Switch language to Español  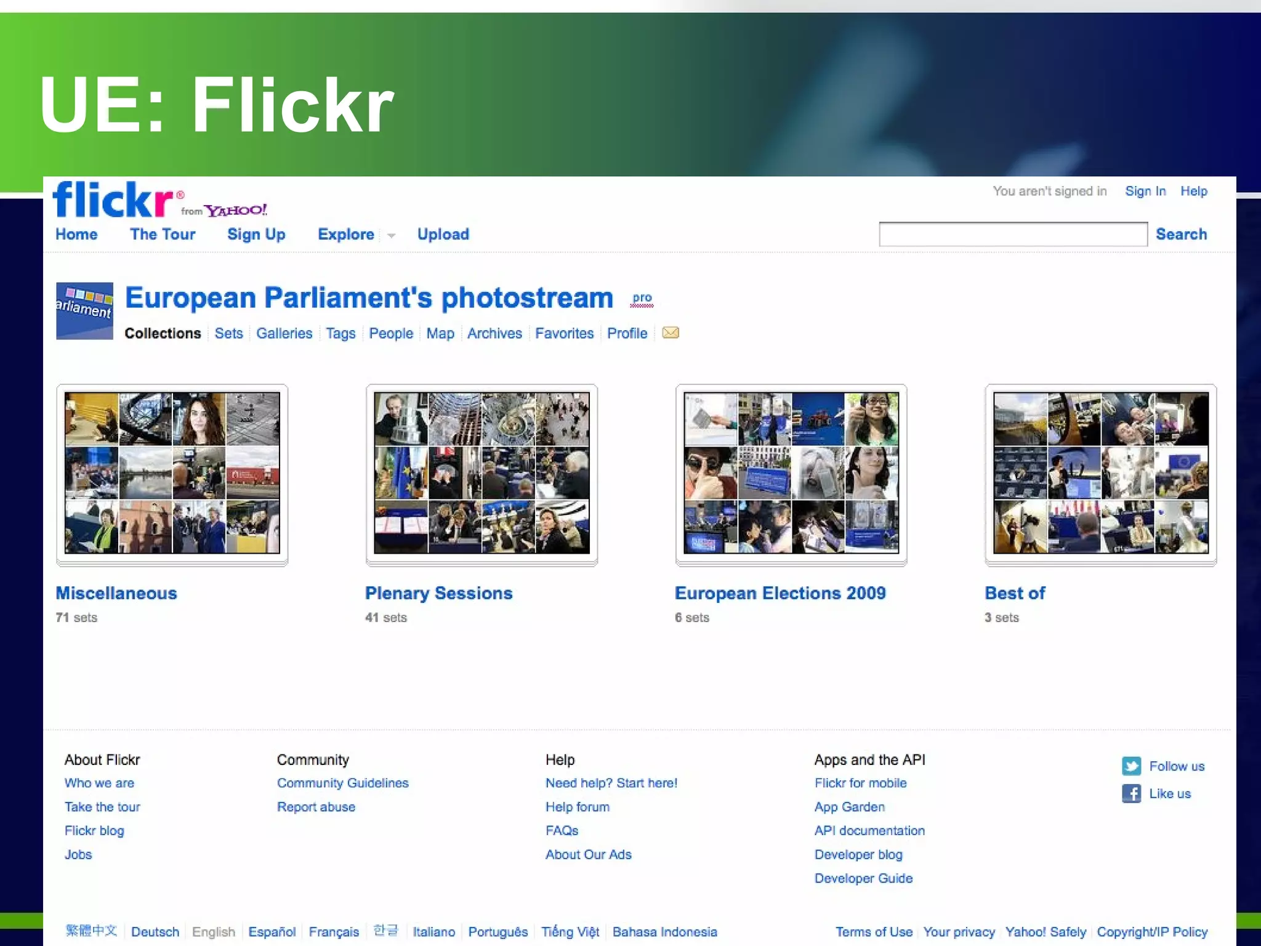tap(272, 932)
